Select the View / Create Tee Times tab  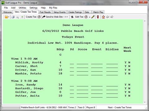click(x=25, y=12)
